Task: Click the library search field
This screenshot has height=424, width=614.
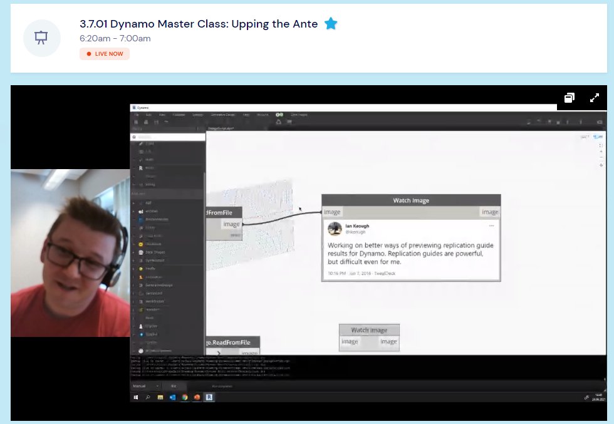Action: [x=168, y=137]
